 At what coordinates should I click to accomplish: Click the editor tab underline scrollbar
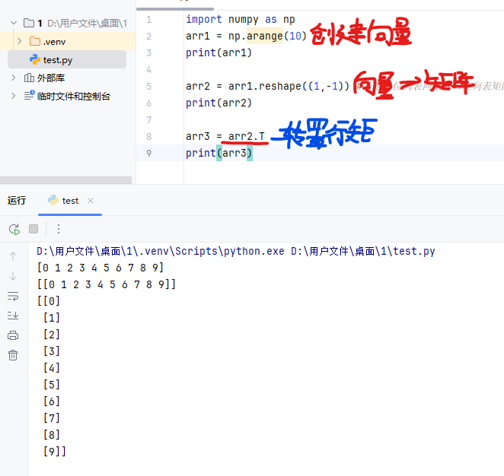pos(175,9)
